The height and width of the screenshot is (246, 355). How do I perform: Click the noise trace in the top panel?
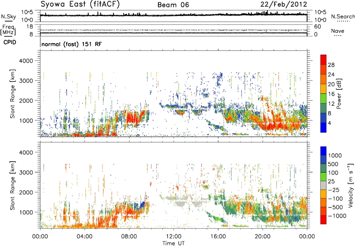174,15
